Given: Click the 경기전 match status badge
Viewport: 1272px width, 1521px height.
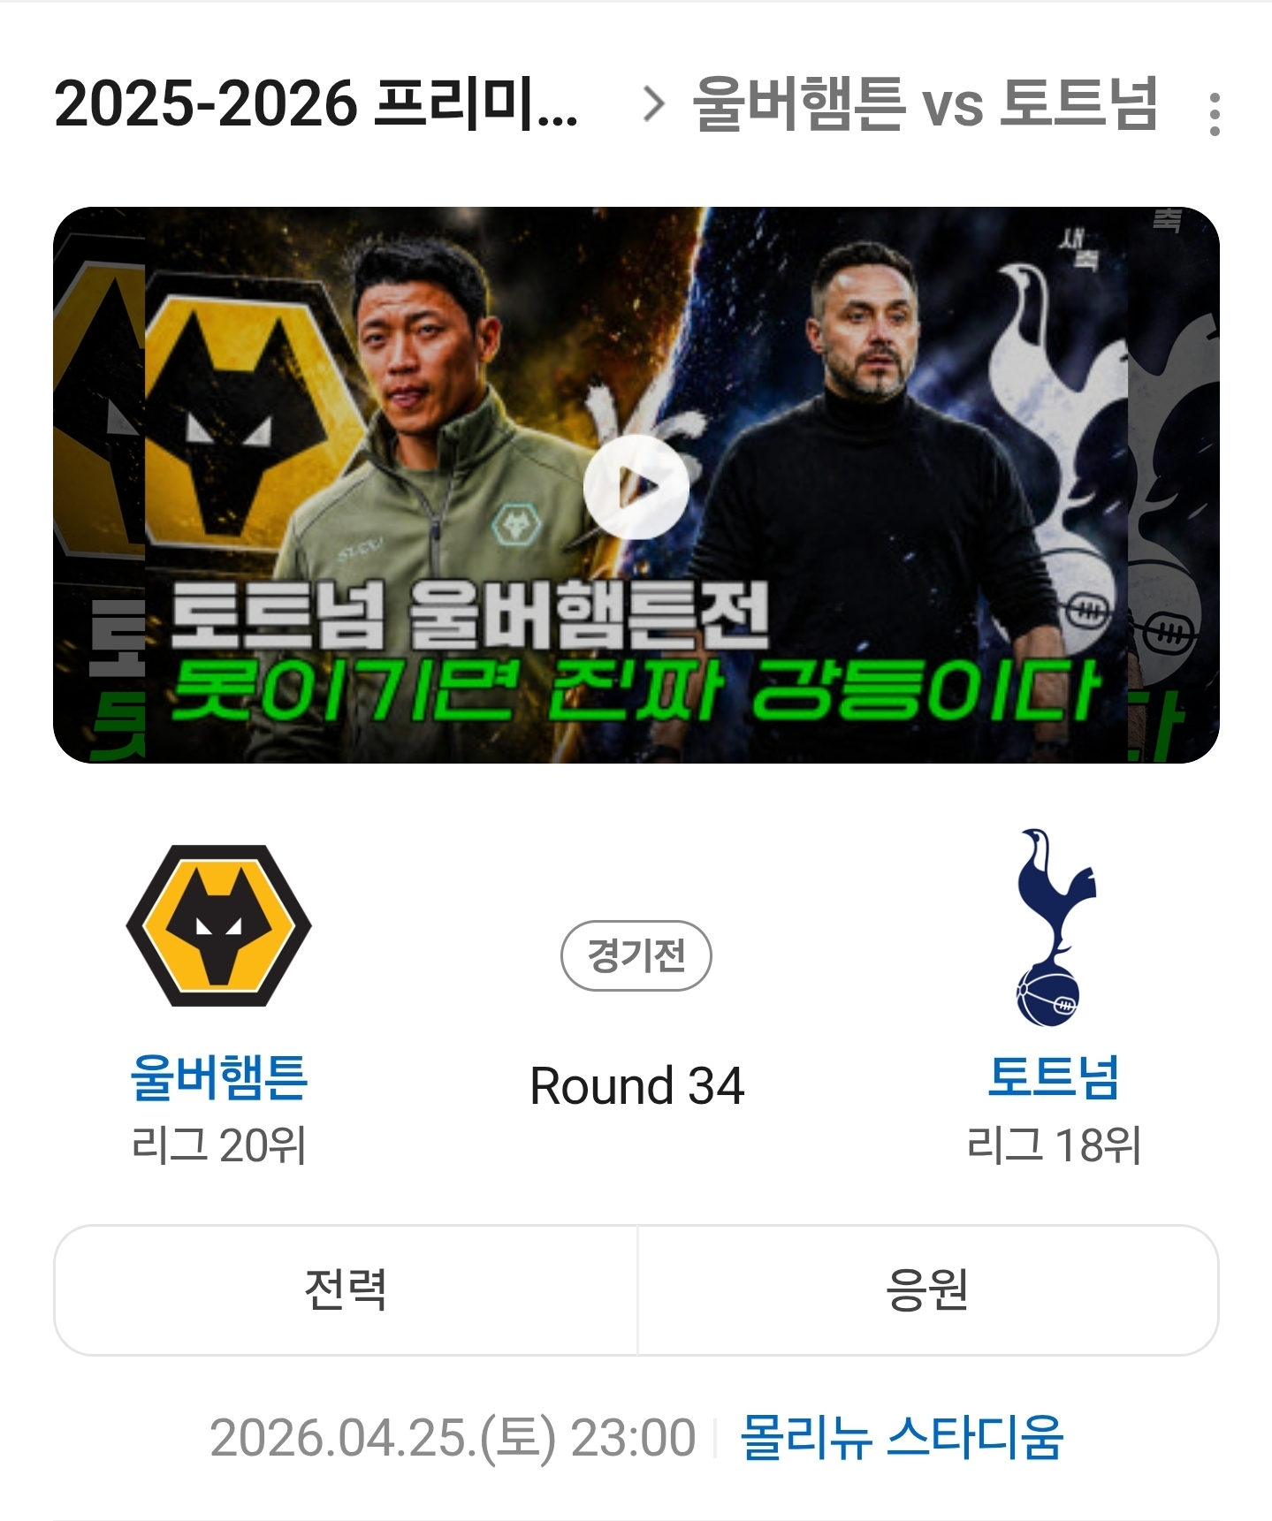Looking at the screenshot, I should 636,955.
